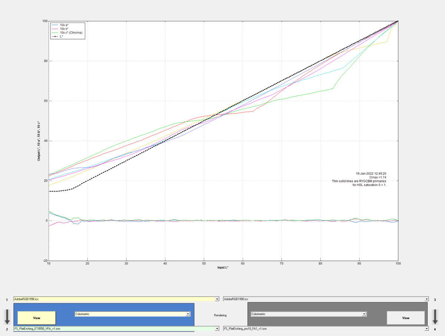Click the Rendering label between the panels

click(220, 315)
